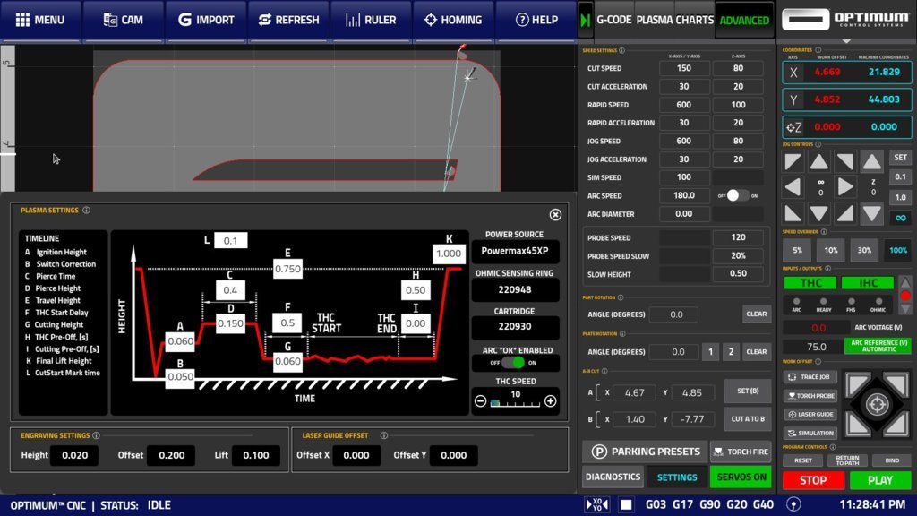The height and width of the screenshot is (516, 917).
Task: Open the Power Source selector Powermax45XP
Action: 515,251
